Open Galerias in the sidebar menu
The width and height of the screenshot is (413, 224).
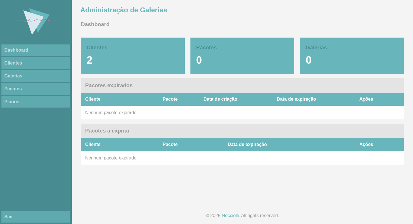pos(36,76)
